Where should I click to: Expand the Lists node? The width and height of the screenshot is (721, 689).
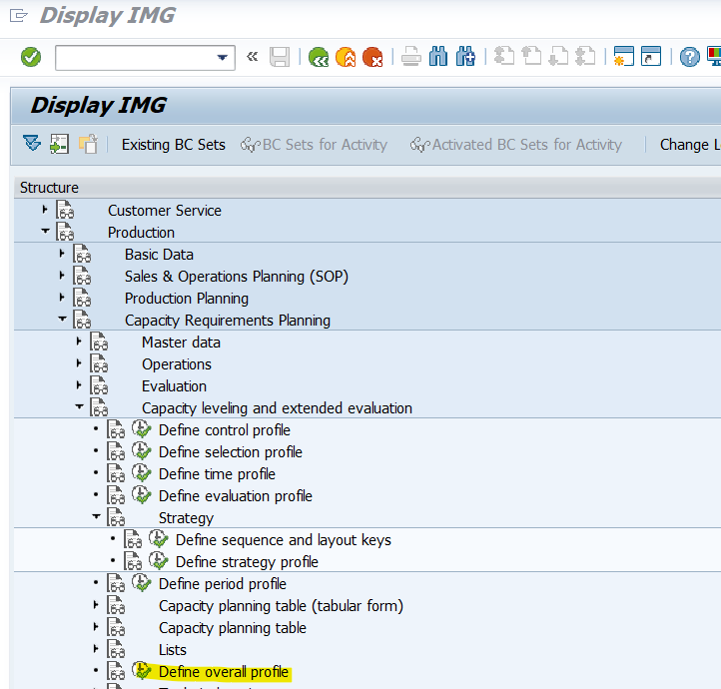(96, 649)
